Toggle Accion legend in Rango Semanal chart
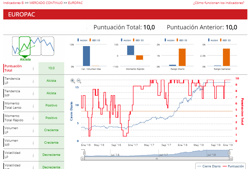Screen dimensions: 248x169 (213, 40)
